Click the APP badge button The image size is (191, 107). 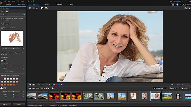[x=173, y=4]
